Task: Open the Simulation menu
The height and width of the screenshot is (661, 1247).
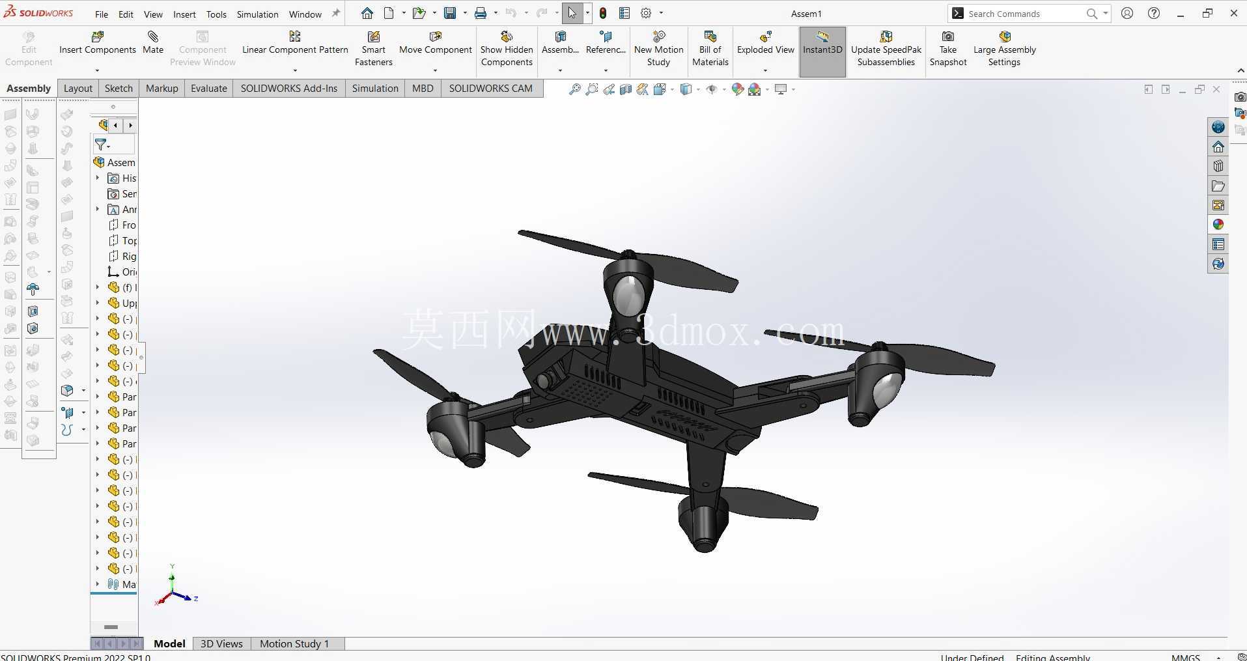Action: click(x=257, y=14)
